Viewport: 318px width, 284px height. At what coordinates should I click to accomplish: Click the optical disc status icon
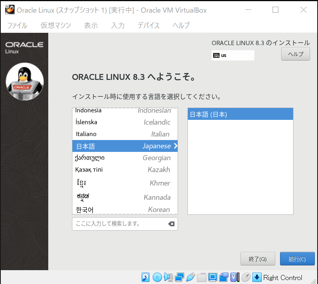pyautogui.click(x=157, y=277)
